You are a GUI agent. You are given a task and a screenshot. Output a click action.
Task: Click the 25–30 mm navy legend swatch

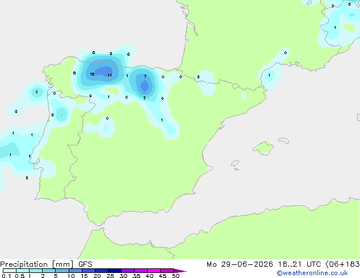click(x=115, y=271)
